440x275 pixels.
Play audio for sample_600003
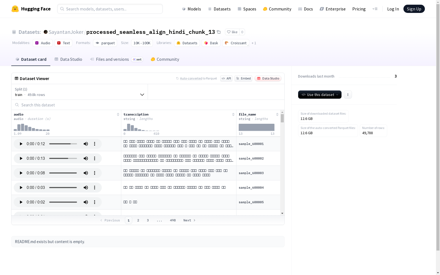21,173
